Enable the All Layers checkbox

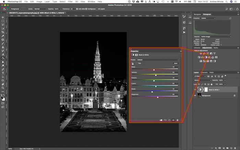[97, 9]
